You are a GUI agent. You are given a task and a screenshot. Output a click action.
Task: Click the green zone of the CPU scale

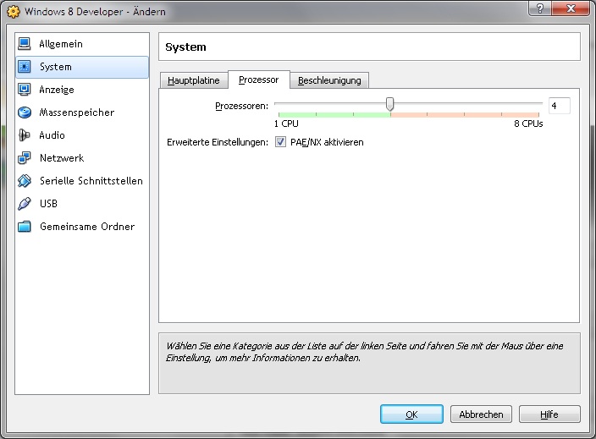click(x=334, y=114)
